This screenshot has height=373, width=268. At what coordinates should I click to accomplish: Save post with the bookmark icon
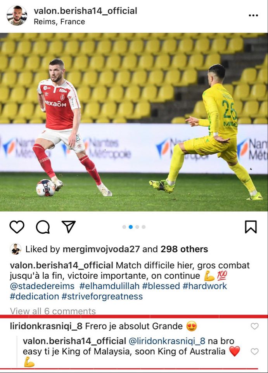pyautogui.click(x=251, y=227)
